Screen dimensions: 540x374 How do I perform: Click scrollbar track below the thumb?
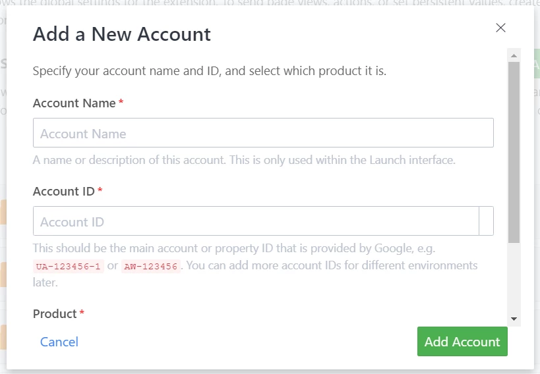(514, 277)
